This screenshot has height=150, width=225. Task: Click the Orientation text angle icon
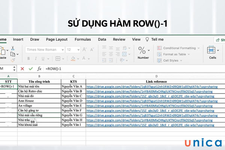pos(122,60)
